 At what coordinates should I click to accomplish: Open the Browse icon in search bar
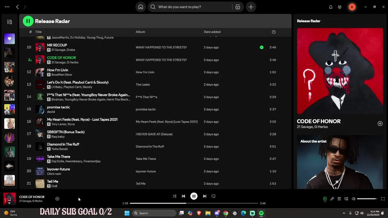tap(238, 7)
